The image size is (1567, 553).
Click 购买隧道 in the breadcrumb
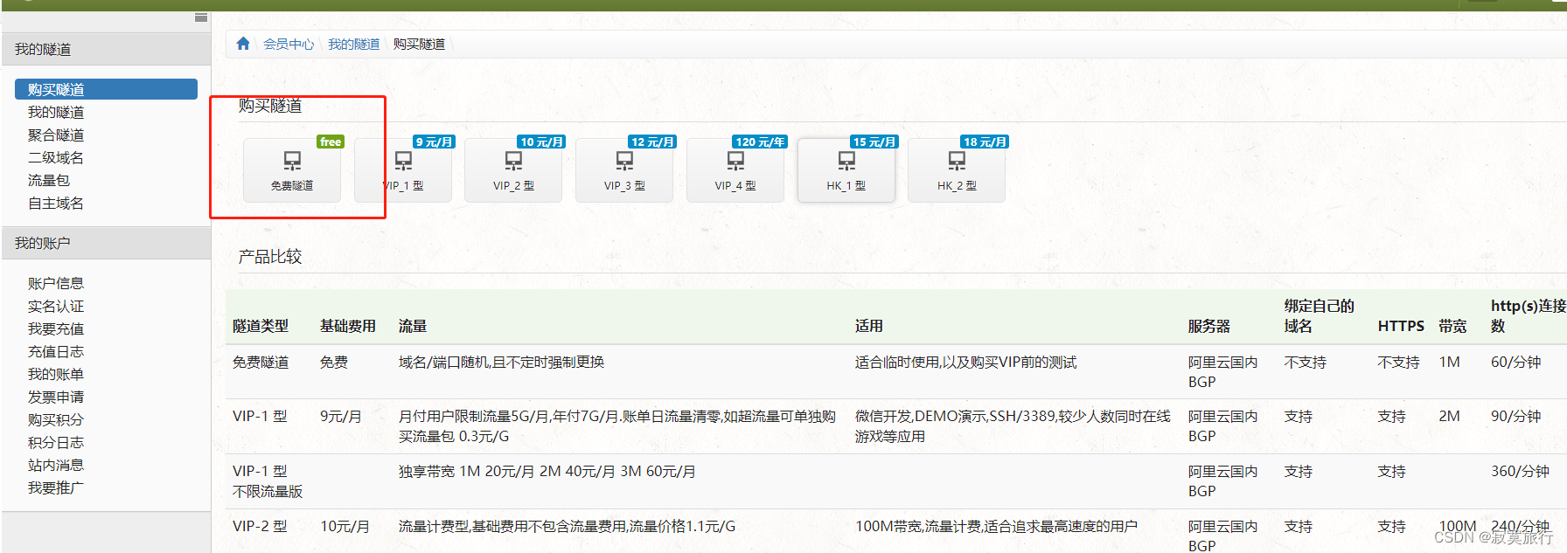[x=419, y=44]
